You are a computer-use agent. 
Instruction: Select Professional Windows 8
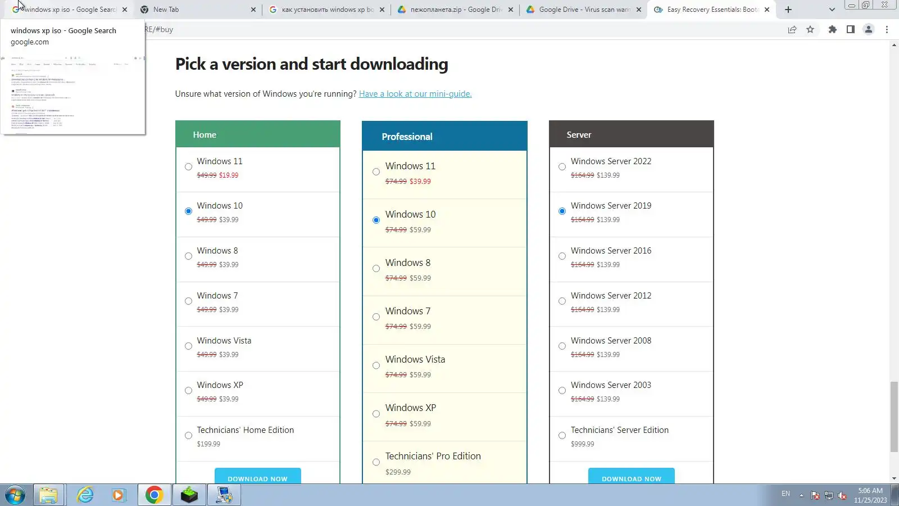376,269
